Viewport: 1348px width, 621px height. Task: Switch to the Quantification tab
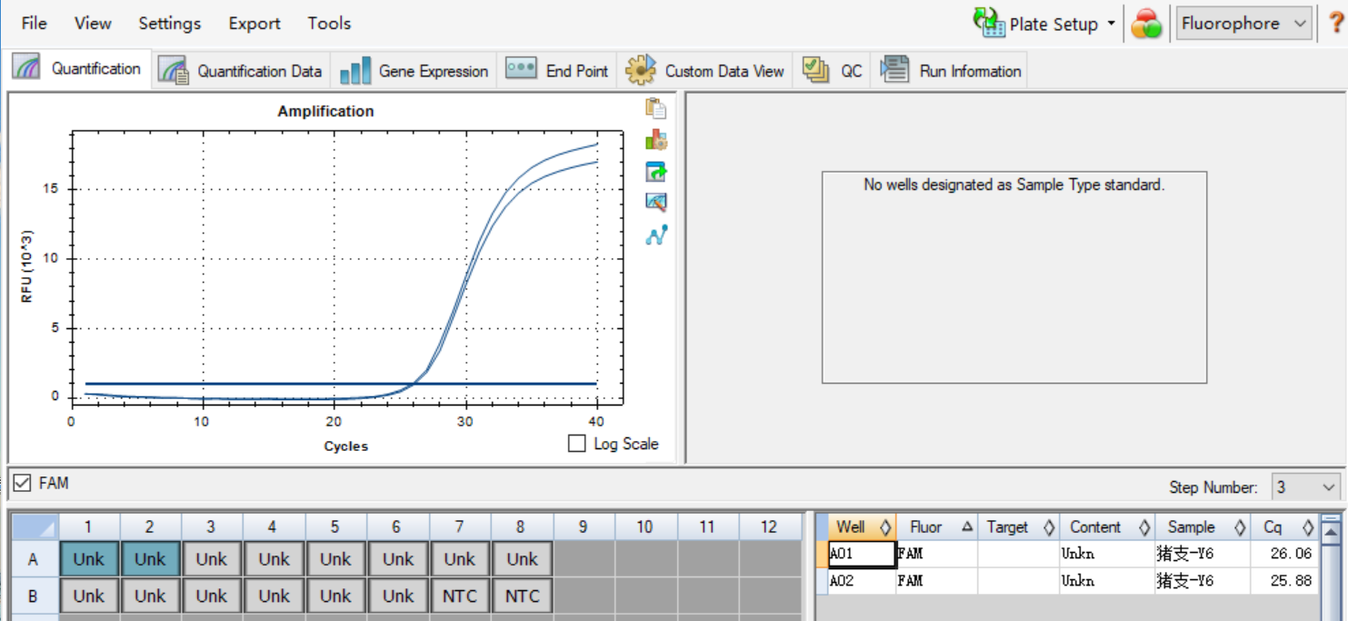pos(76,68)
